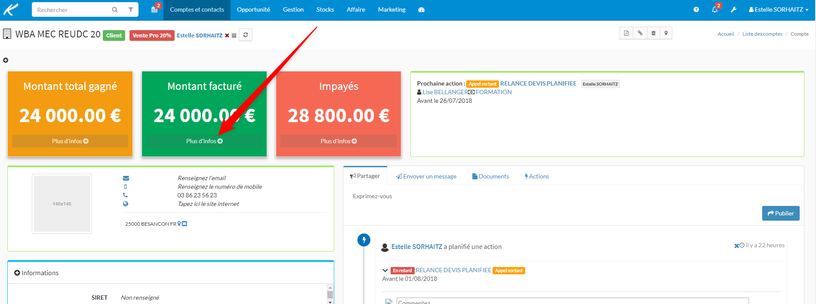This screenshot has height=304, width=816.
Task: Click the 140x140 logo placeholder
Action: [62, 204]
